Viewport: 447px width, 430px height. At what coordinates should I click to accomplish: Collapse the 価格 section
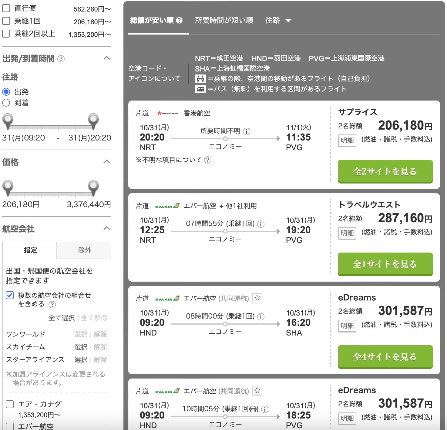107,162
